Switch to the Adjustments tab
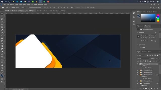161x90 pixels. coord(140,26)
